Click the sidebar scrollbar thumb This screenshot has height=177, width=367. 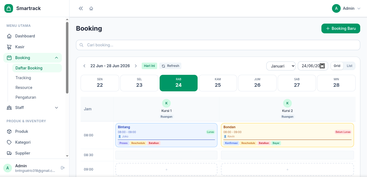click(x=67, y=58)
